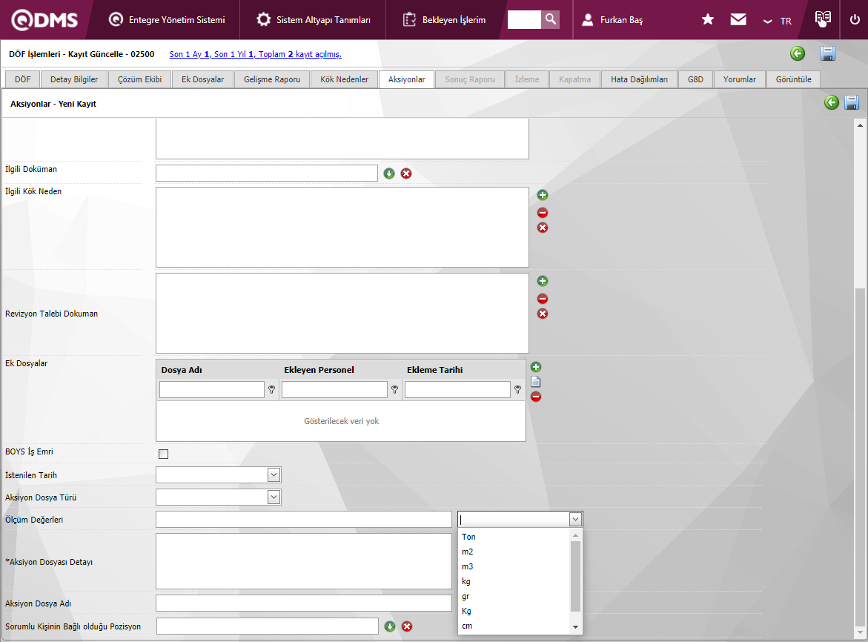Select İlgili Doküman with green arrow icon

(389, 173)
